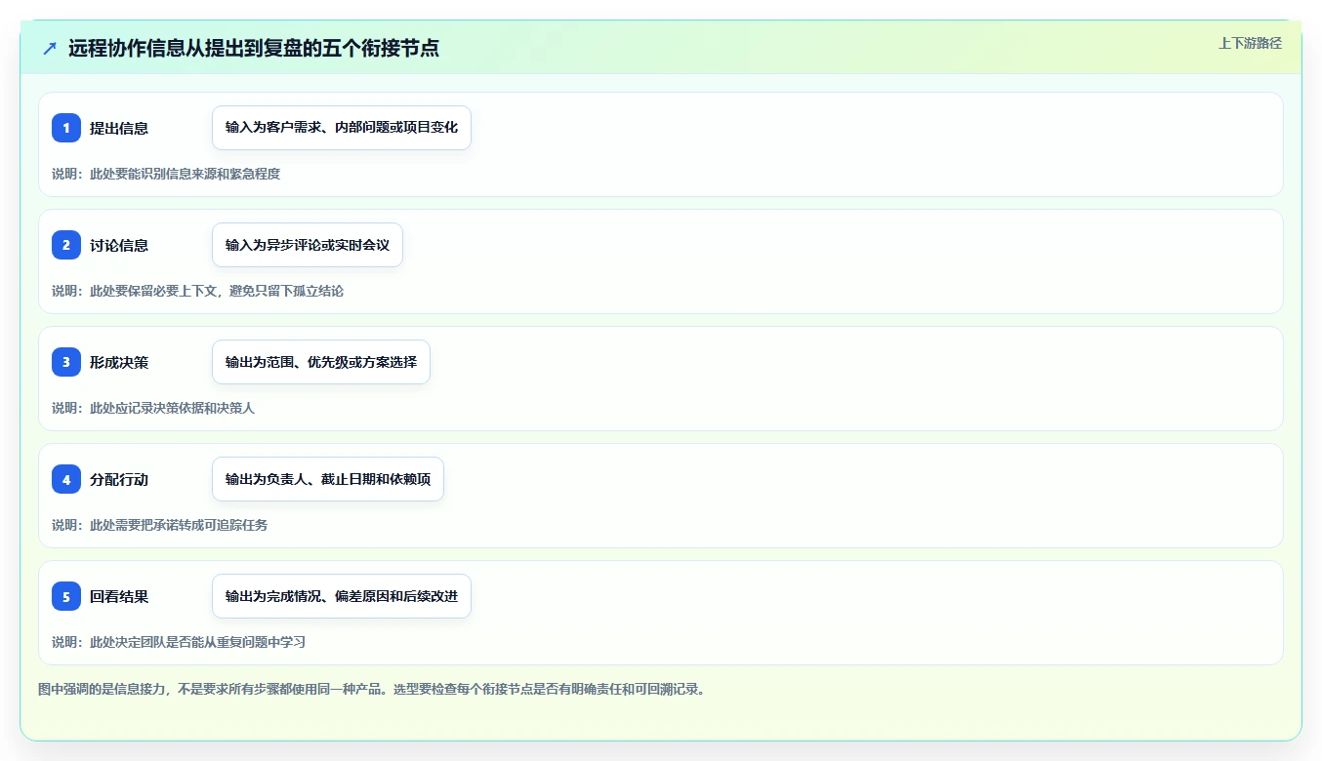
Task: Click the arrow icon beside the main title
Action: tap(50, 49)
